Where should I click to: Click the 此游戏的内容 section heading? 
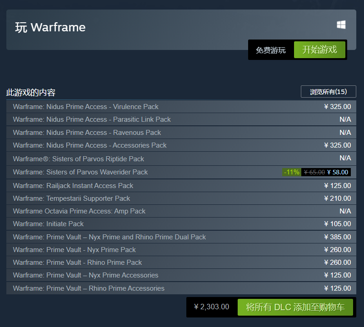tap(31, 92)
